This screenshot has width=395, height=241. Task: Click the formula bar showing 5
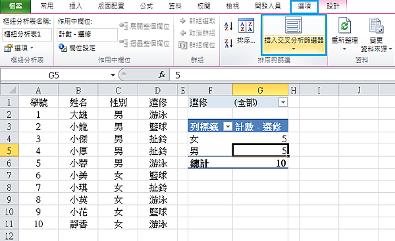tap(282, 75)
